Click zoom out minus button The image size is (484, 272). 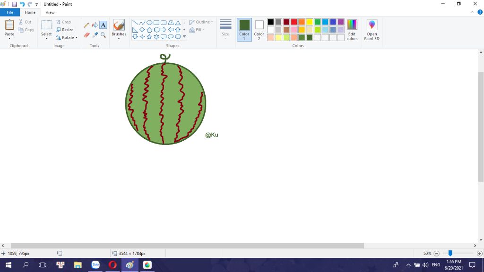point(436,254)
